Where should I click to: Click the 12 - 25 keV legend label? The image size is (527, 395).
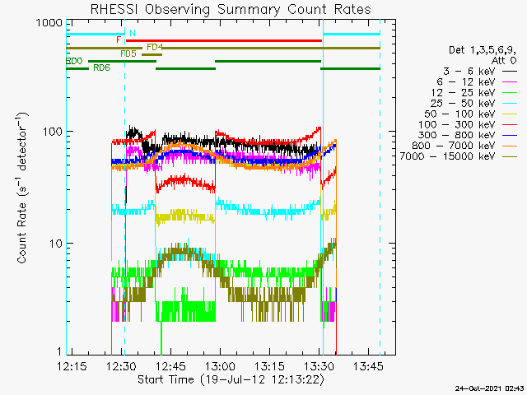tap(463, 93)
